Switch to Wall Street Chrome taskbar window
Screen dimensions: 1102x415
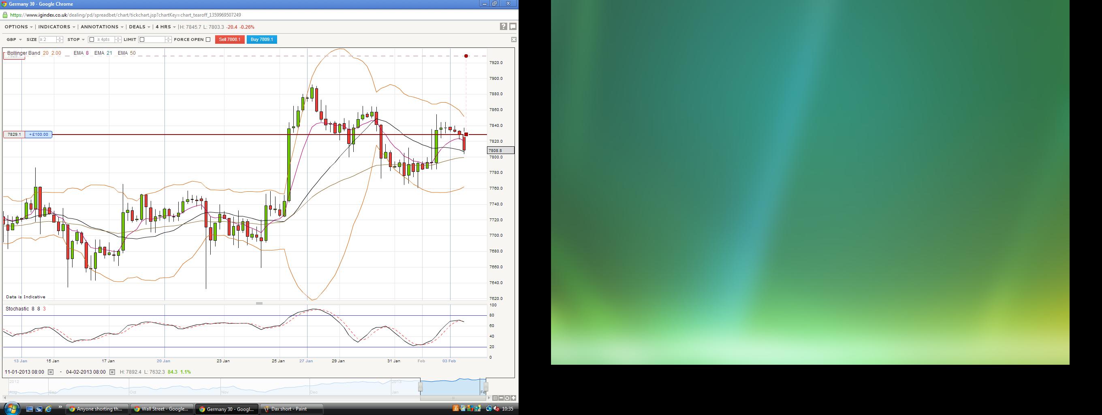(162, 409)
